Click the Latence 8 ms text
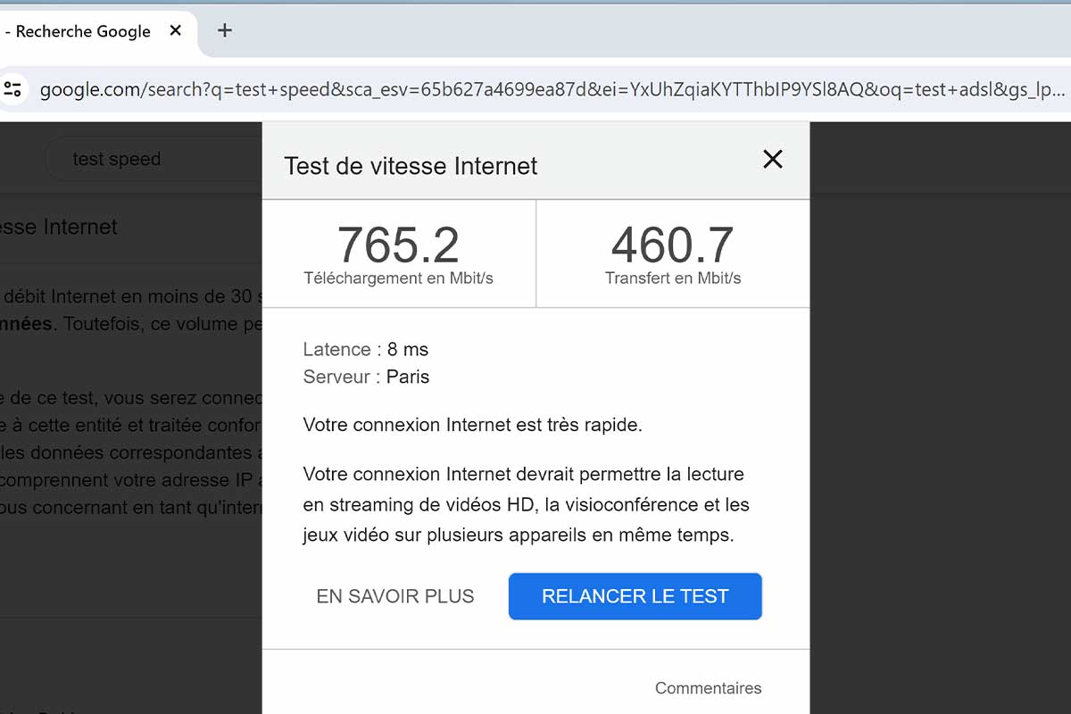 pos(366,349)
